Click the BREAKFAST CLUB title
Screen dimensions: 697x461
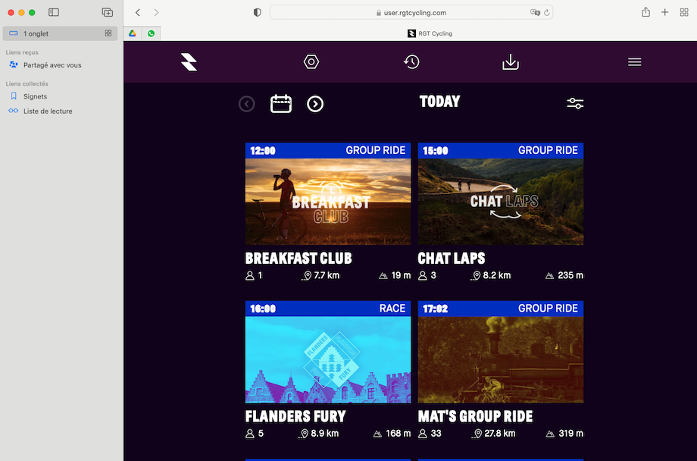298,258
